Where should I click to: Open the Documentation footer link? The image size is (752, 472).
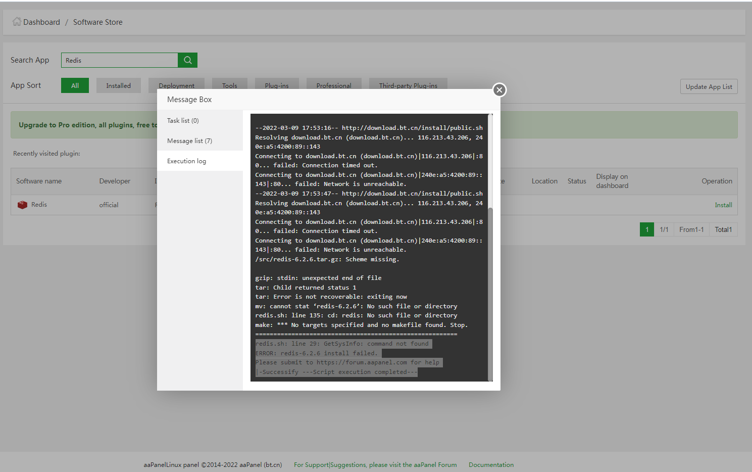tap(491, 465)
